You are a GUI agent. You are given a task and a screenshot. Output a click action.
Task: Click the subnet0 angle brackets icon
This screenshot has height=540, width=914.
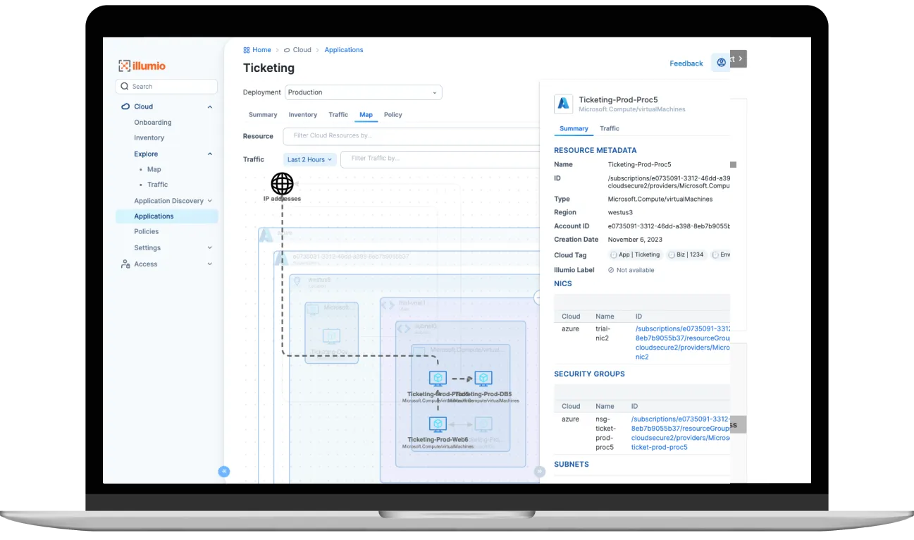403,328
